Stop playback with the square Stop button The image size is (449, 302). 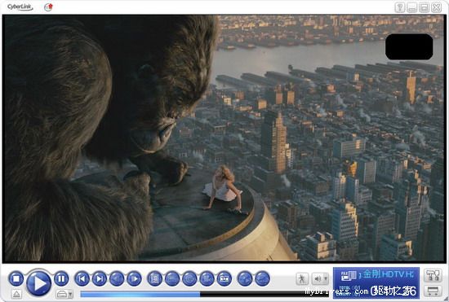16,278
